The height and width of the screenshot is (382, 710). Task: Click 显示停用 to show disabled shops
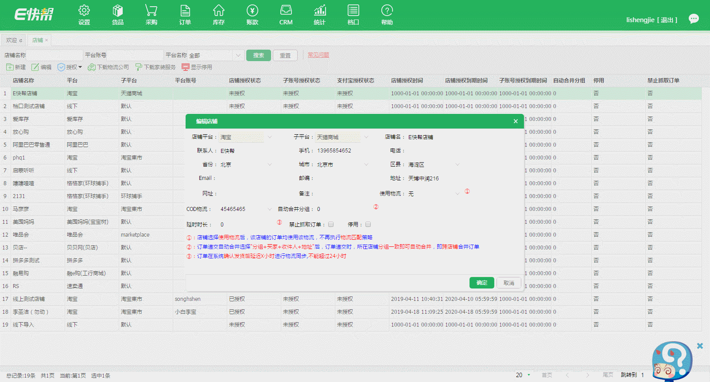(197, 67)
